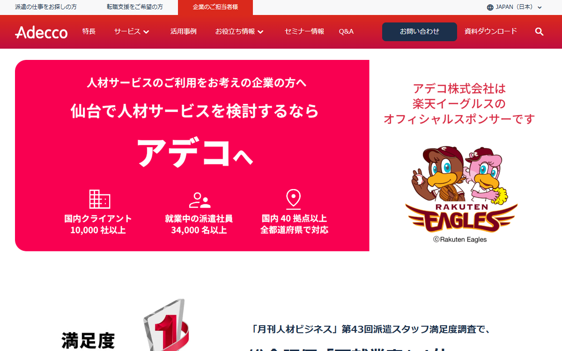
Task: Click the 資料ダウンロード link
Action: click(x=491, y=31)
